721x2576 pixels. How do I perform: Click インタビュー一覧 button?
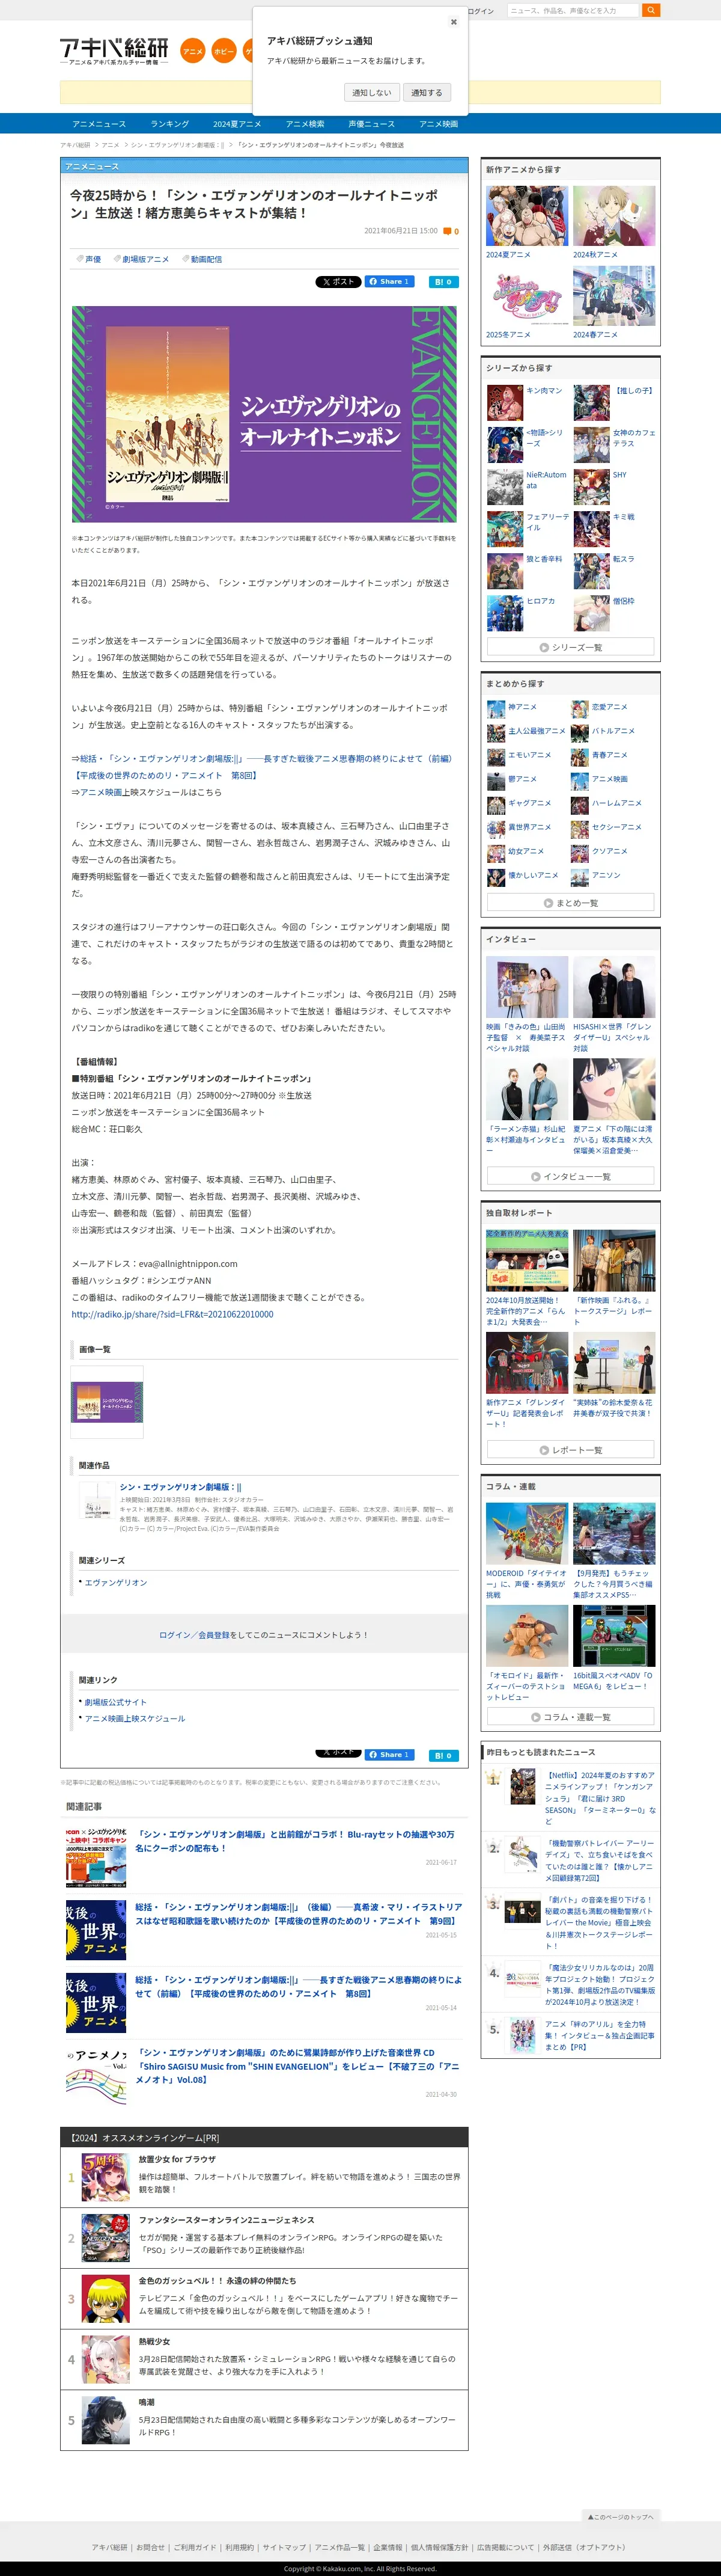tap(570, 1176)
